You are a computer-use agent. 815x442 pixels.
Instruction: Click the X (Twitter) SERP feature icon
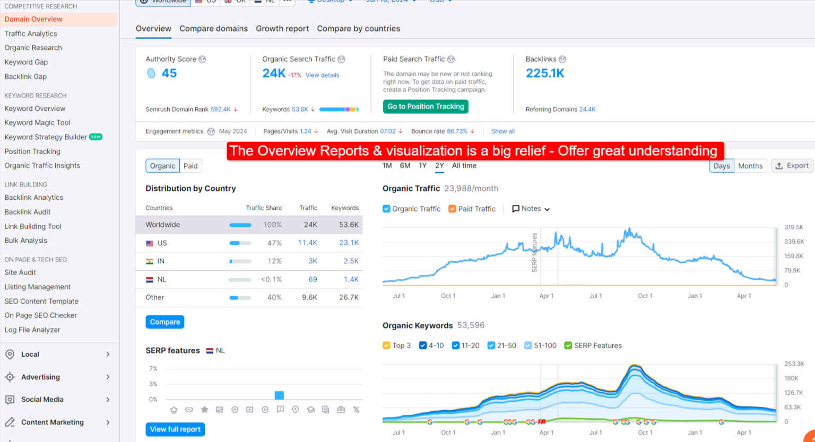pos(356,409)
